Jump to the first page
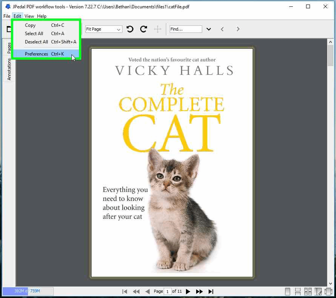 click(125, 291)
